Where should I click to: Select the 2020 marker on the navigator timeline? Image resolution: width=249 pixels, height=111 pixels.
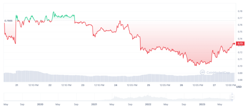coord(40,105)
